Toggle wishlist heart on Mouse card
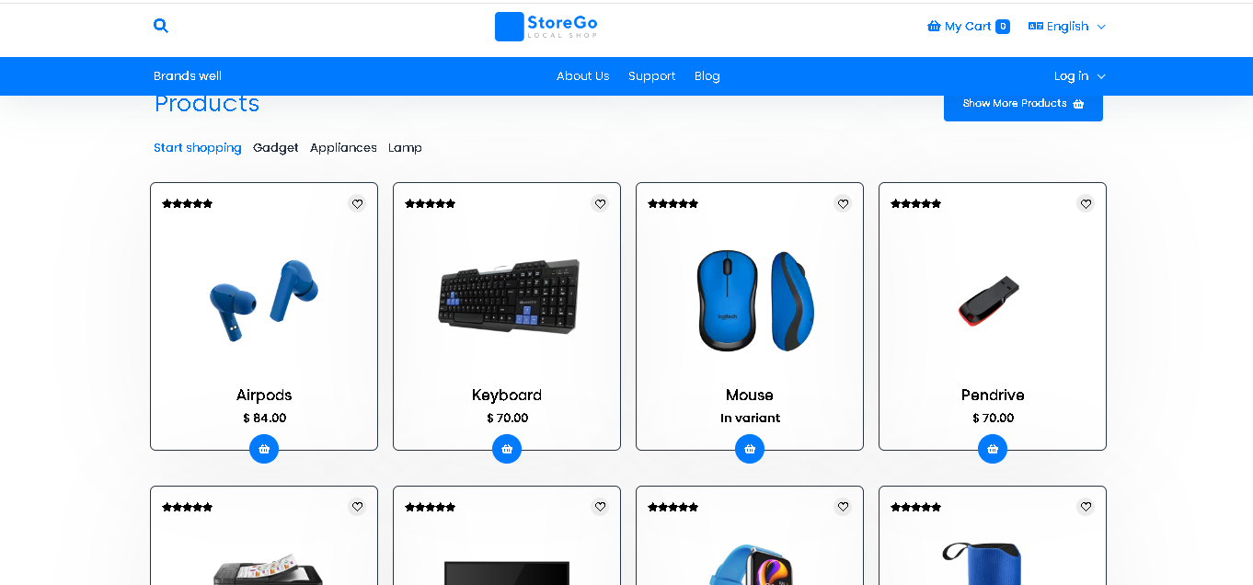The width and height of the screenshot is (1253, 585). tap(843, 203)
